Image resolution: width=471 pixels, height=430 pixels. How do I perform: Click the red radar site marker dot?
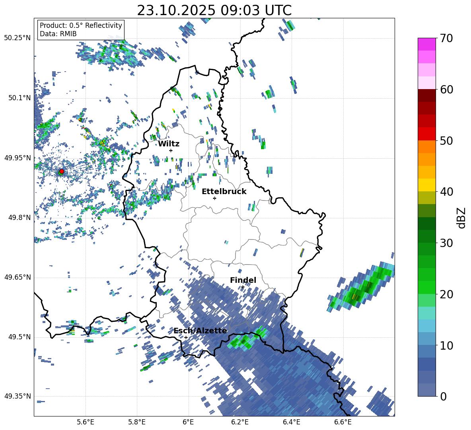click(62, 171)
